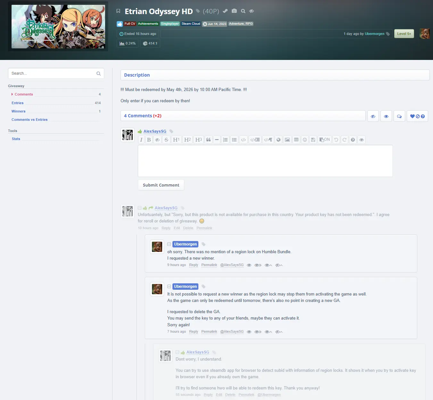Open the Steam store icon in the title row
The image size is (433, 400).
[225, 11]
